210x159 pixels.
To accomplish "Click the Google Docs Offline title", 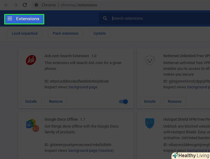I will coord(61,119).
